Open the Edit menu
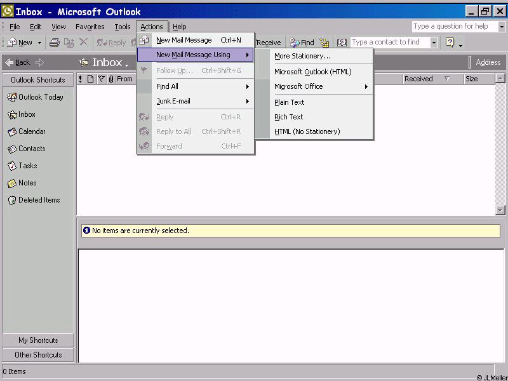The image size is (508, 381). [x=36, y=27]
